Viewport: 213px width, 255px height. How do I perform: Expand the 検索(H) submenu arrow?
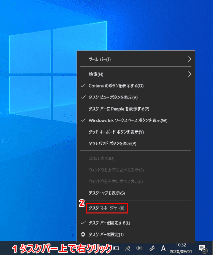[190, 74]
